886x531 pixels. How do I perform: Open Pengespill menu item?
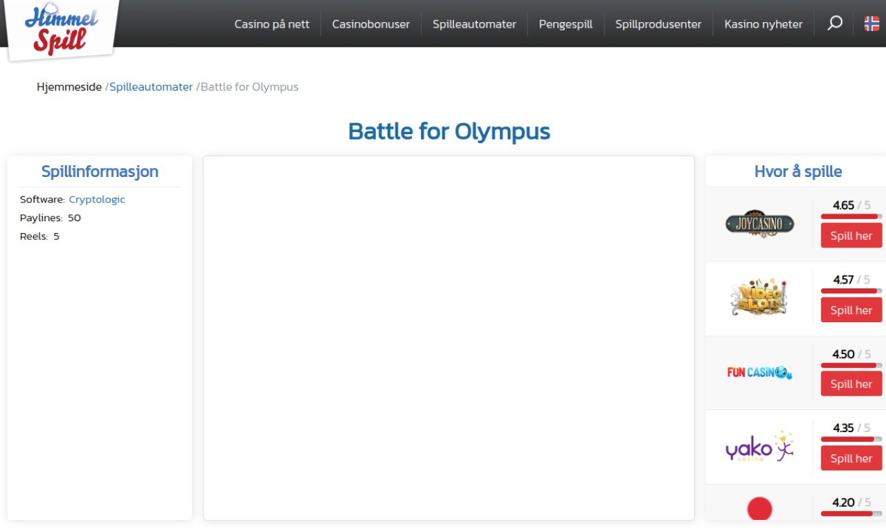(566, 24)
